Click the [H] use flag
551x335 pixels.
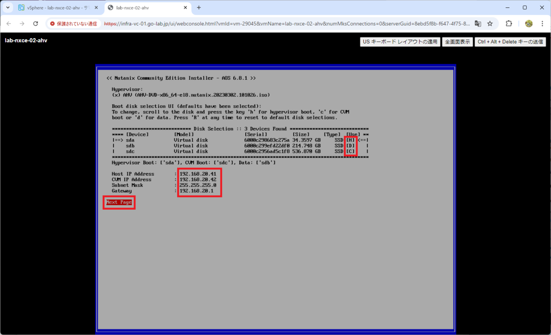click(x=350, y=140)
